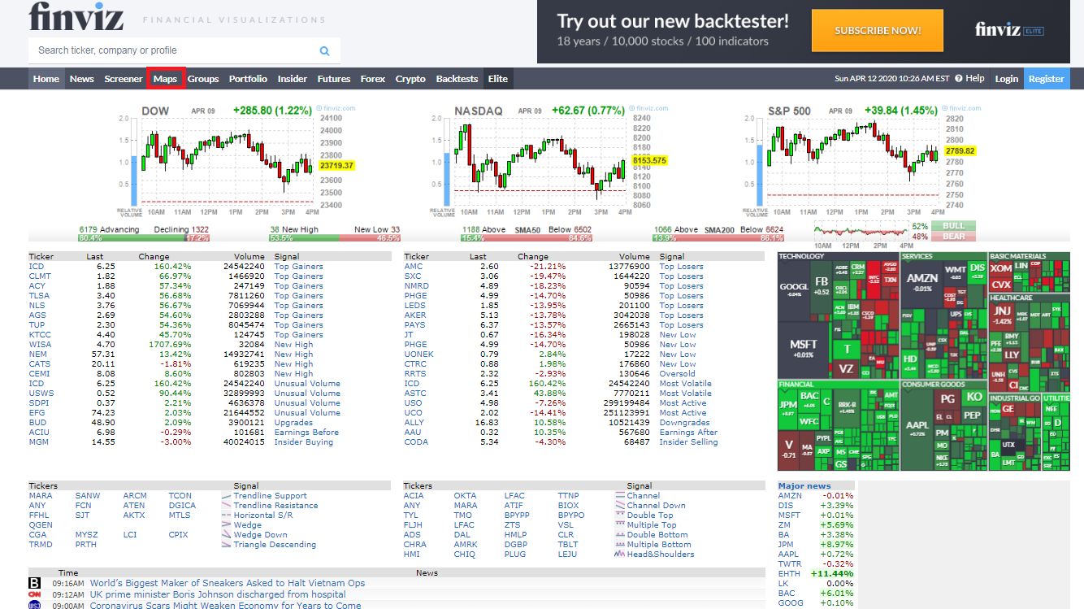Open the Forex menu item
The image size is (1084, 609).
(373, 79)
